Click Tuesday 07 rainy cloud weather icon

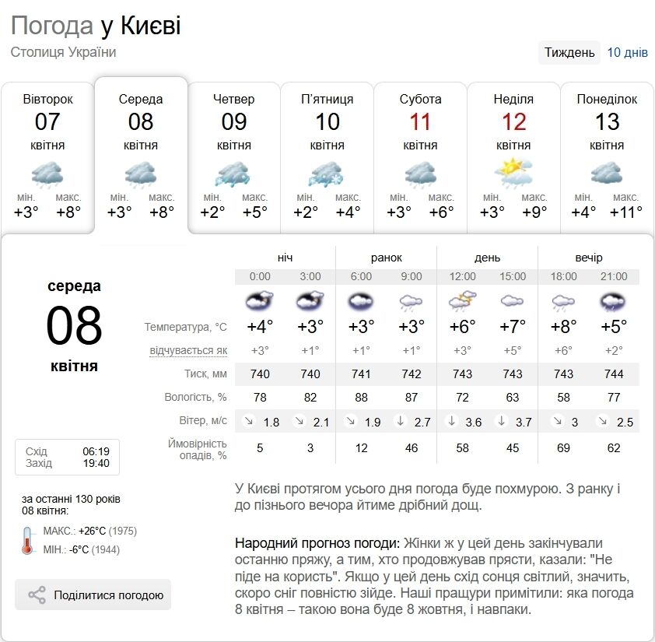click(x=47, y=174)
